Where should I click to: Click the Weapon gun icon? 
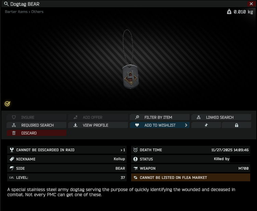[x=136, y=168]
